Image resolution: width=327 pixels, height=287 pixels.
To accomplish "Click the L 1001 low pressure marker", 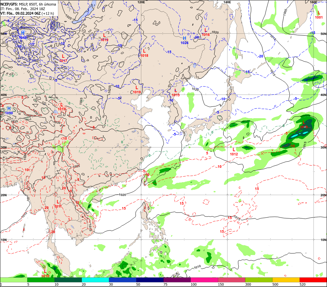I will click(x=319, y=15).
